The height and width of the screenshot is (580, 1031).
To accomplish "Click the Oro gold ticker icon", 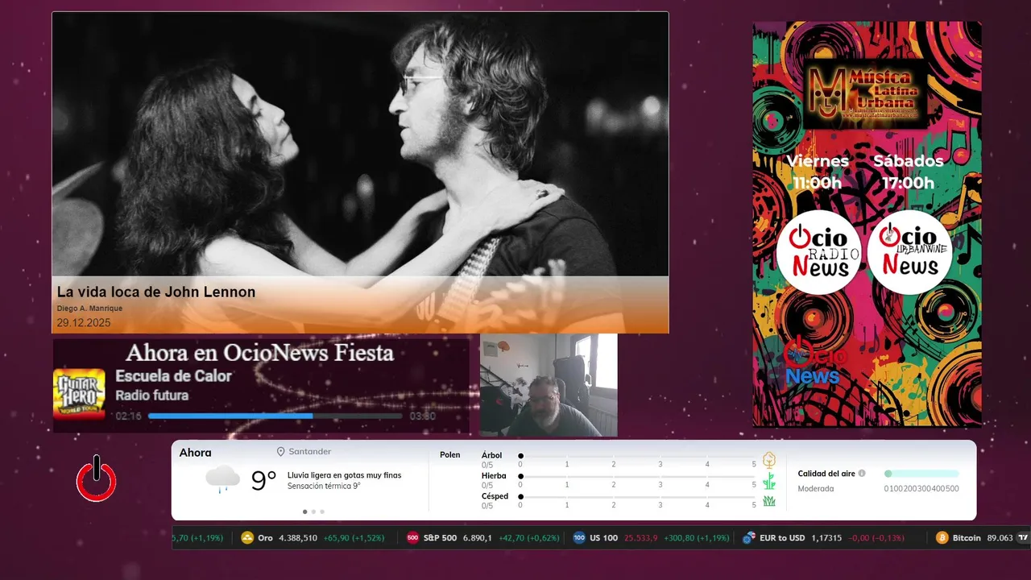I will pyautogui.click(x=247, y=537).
